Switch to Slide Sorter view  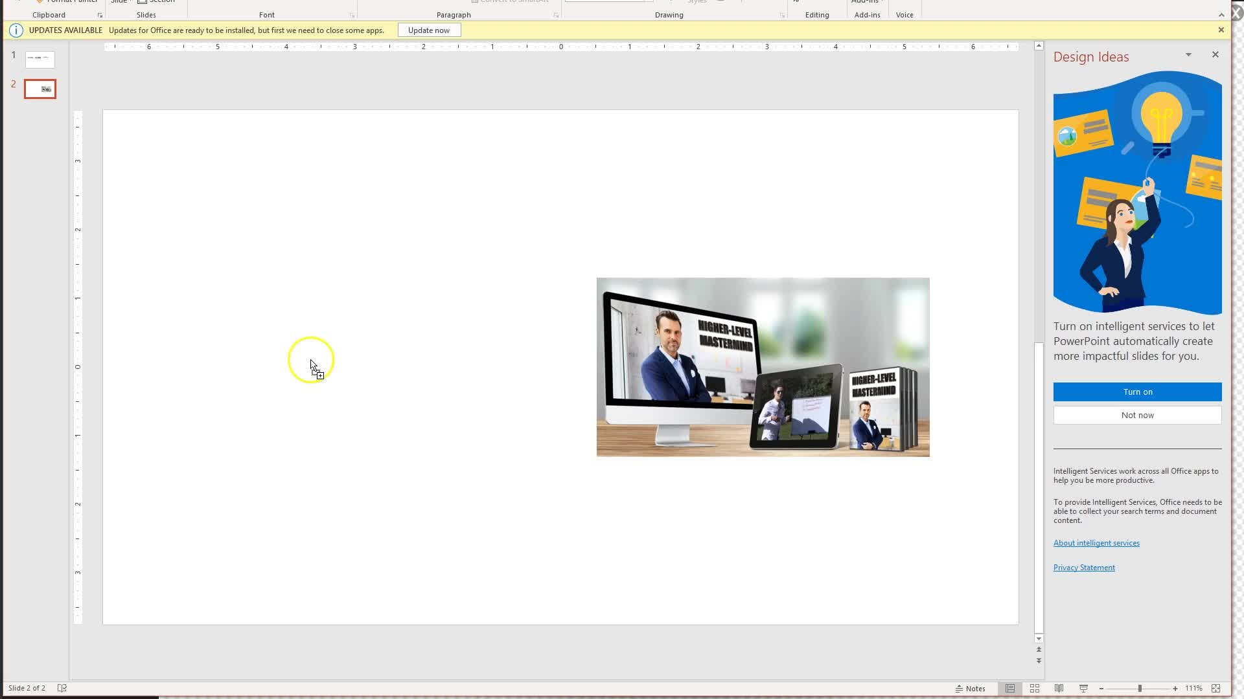(1035, 689)
